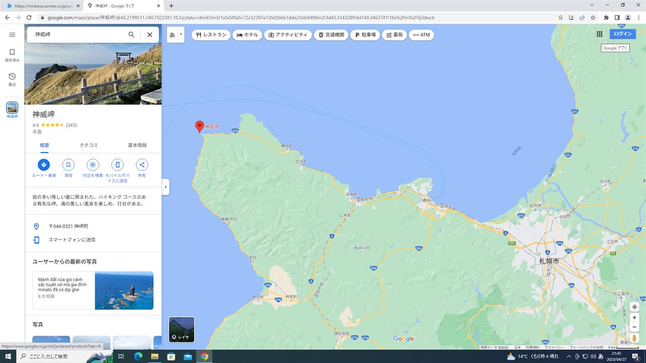Image resolution: width=646 pixels, height=363 pixels.
Task: Open the browser extensions puzzle icon
Action: [x=606, y=17]
